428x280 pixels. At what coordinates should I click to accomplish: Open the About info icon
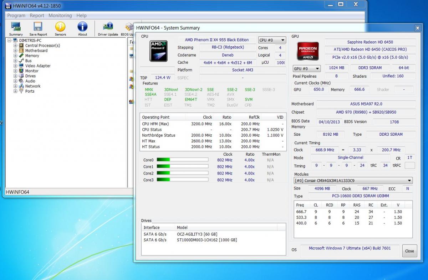[x=82, y=27]
